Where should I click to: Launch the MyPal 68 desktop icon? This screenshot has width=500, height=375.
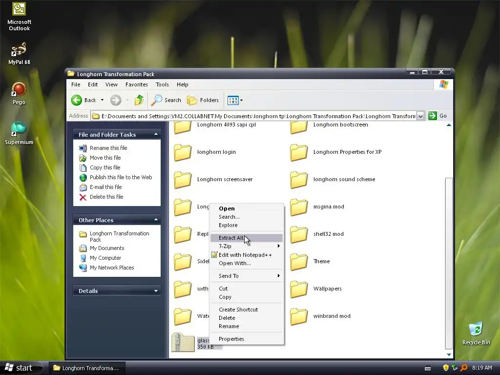(x=19, y=54)
